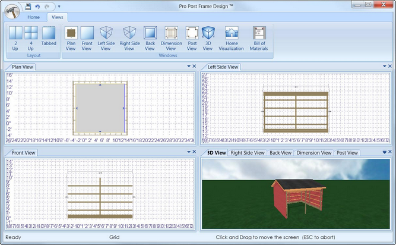Close the Left Side View pane
The image size is (396, 245).
point(390,66)
